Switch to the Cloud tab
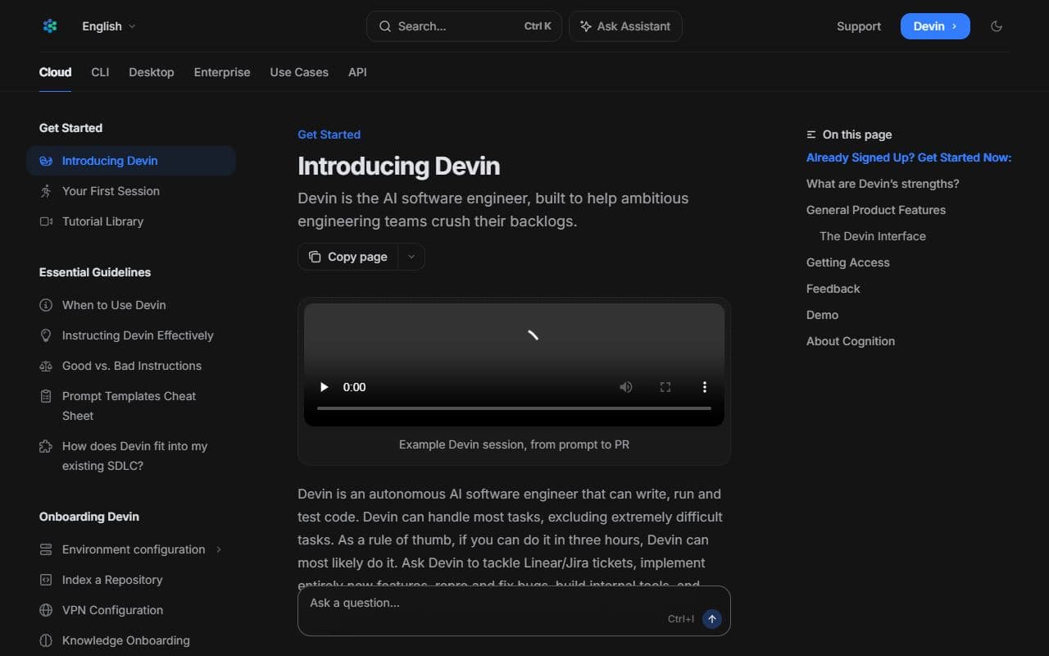The width and height of the screenshot is (1049, 656). point(55,72)
